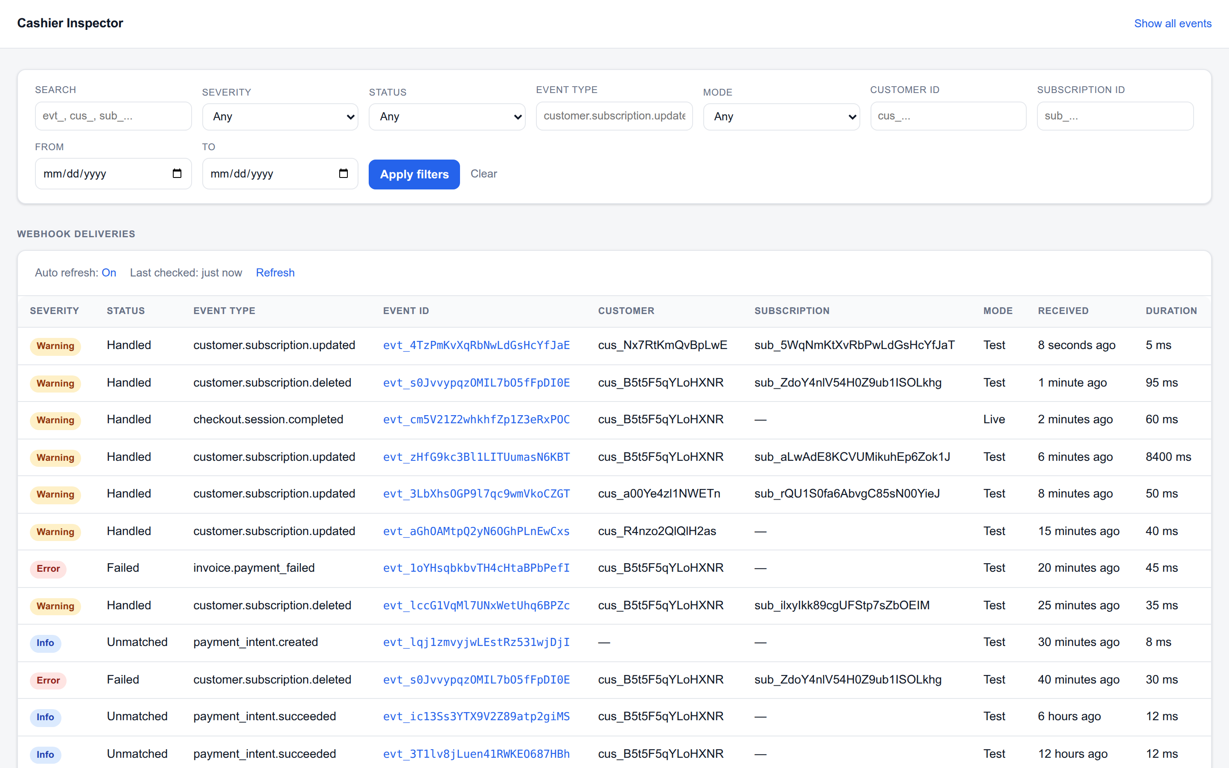Click the 8400 ms duration value
This screenshot has height=768, width=1229.
pyautogui.click(x=1168, y=457)
